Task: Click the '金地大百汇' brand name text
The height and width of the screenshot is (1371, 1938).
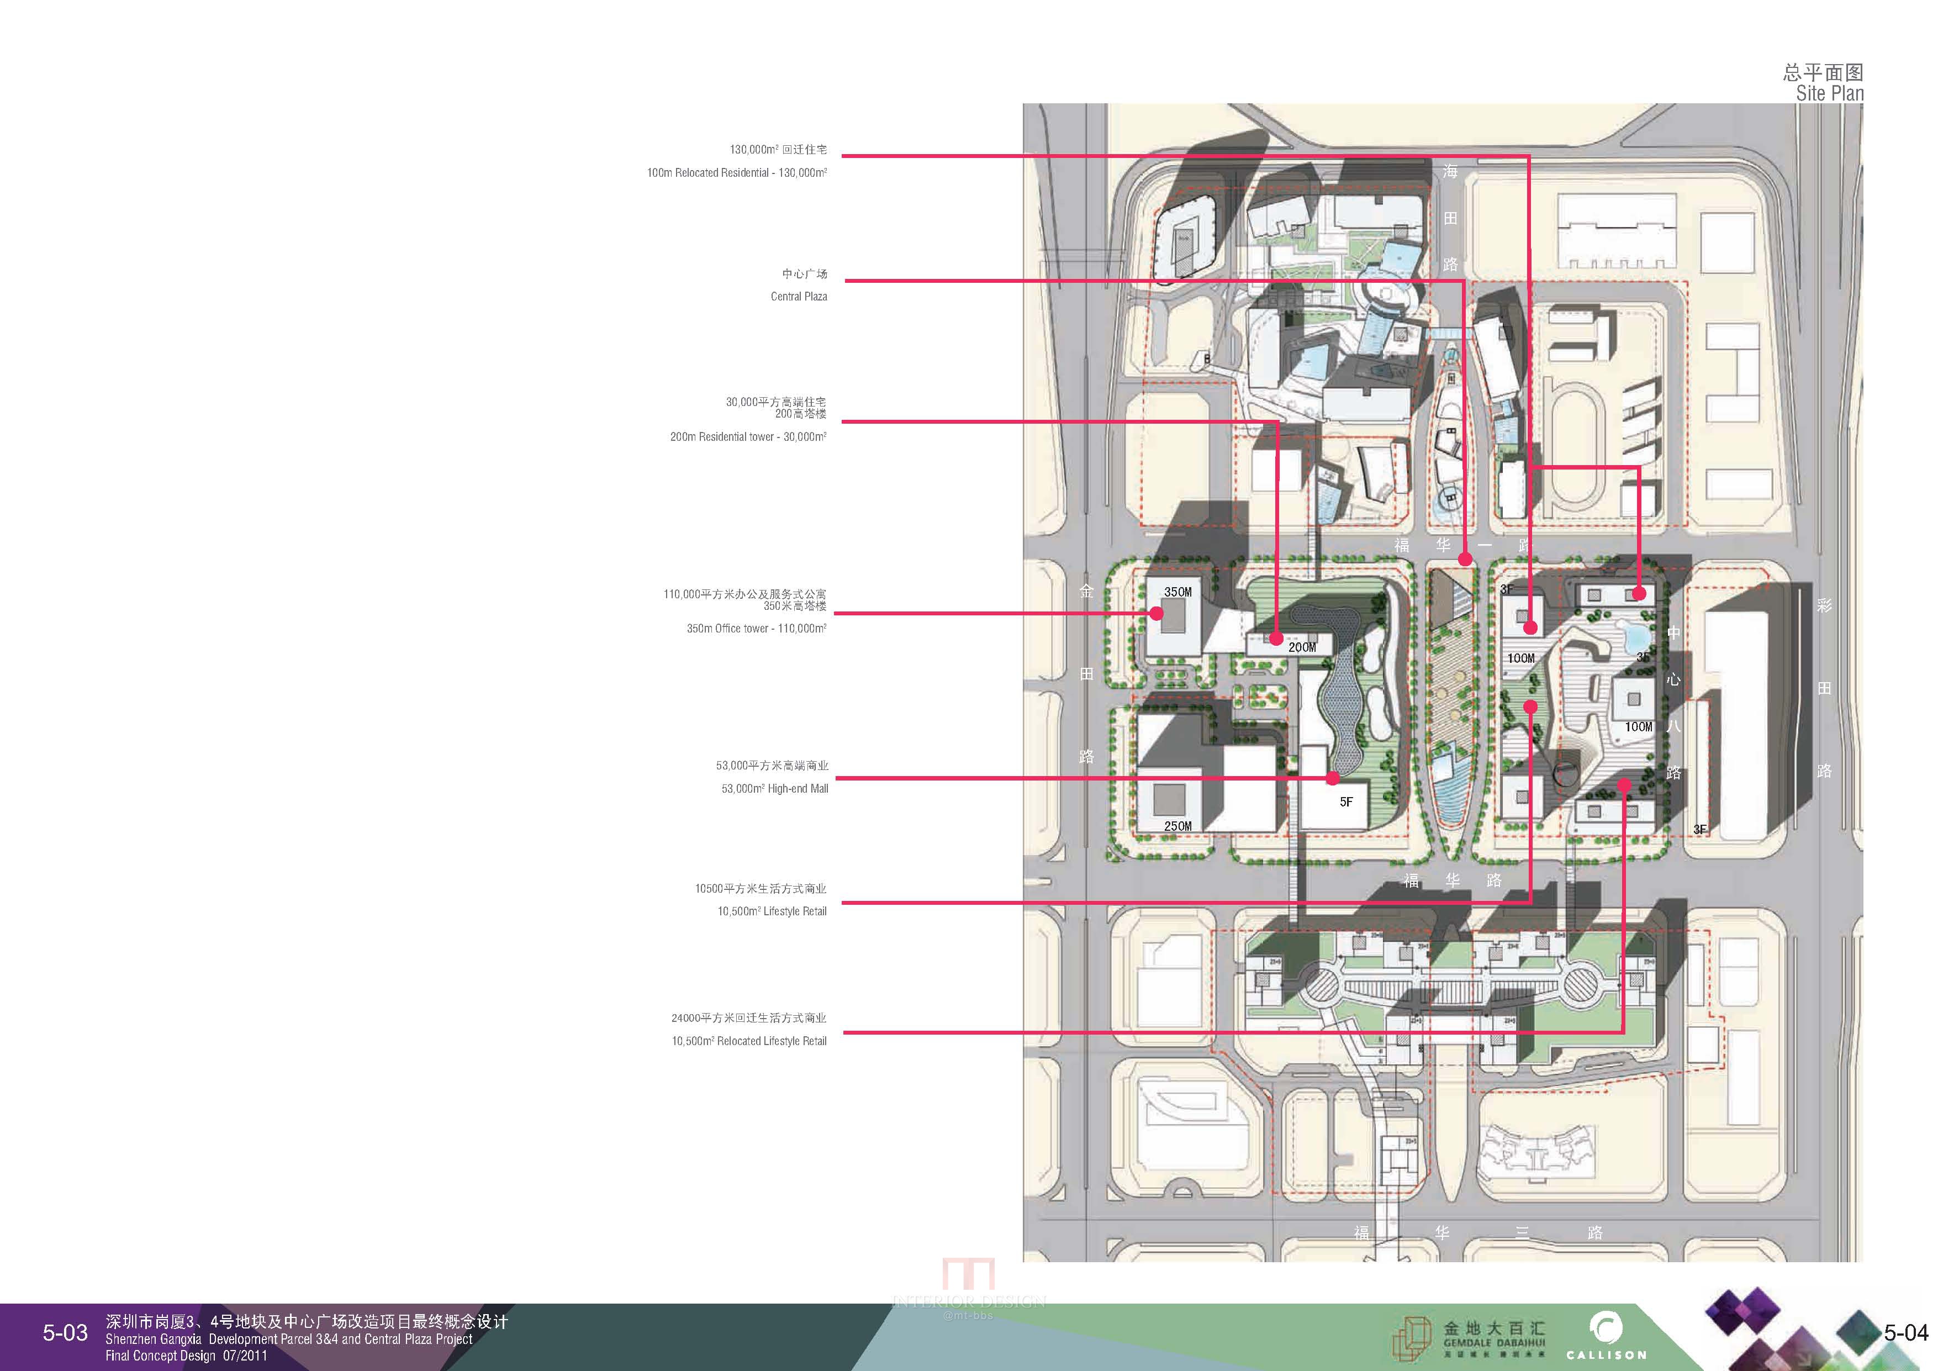Action: (1494, 1329)
